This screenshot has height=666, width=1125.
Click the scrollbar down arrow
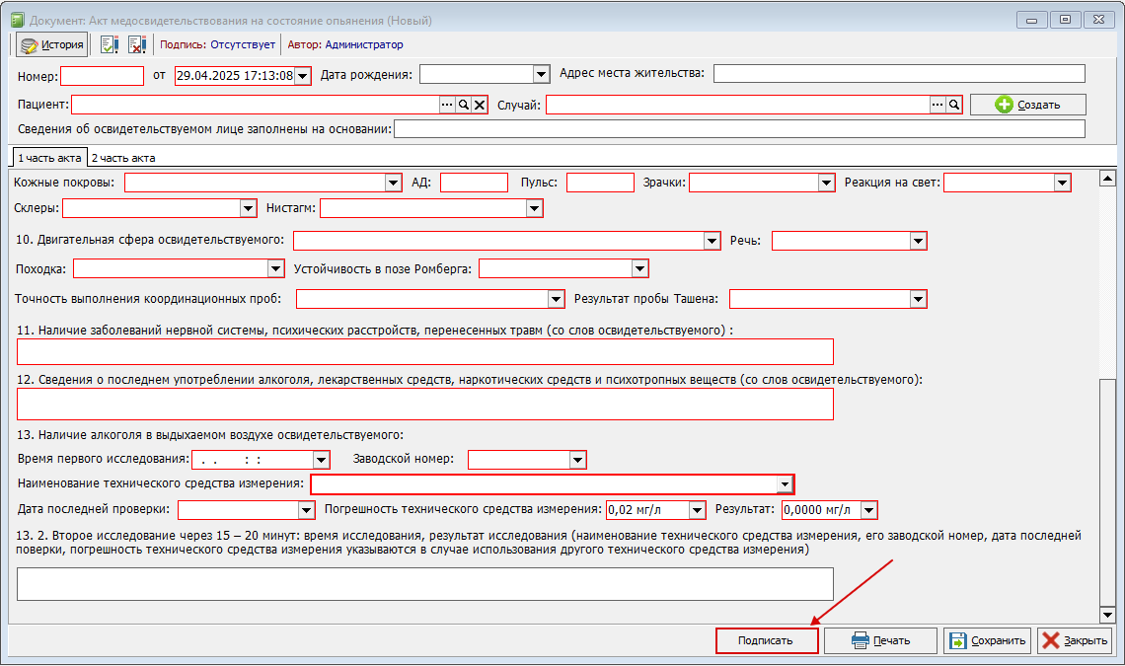pyautogui.click(x=1107, y=615)
